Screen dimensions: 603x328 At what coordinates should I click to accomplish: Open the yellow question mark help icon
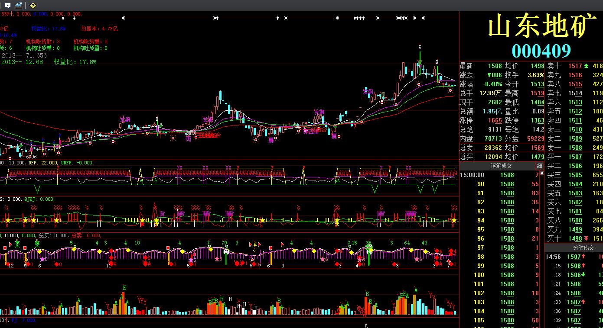33,5
